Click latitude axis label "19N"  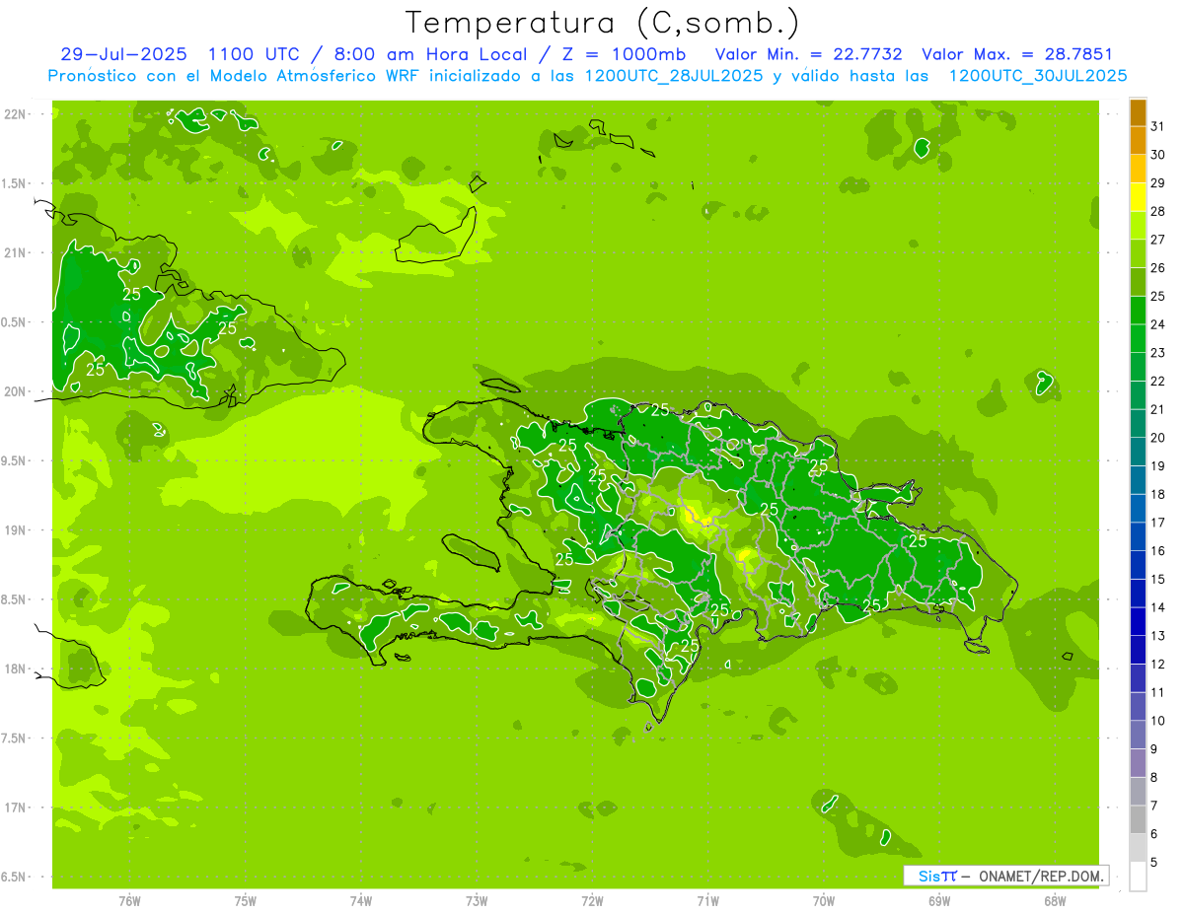(16, 529)
